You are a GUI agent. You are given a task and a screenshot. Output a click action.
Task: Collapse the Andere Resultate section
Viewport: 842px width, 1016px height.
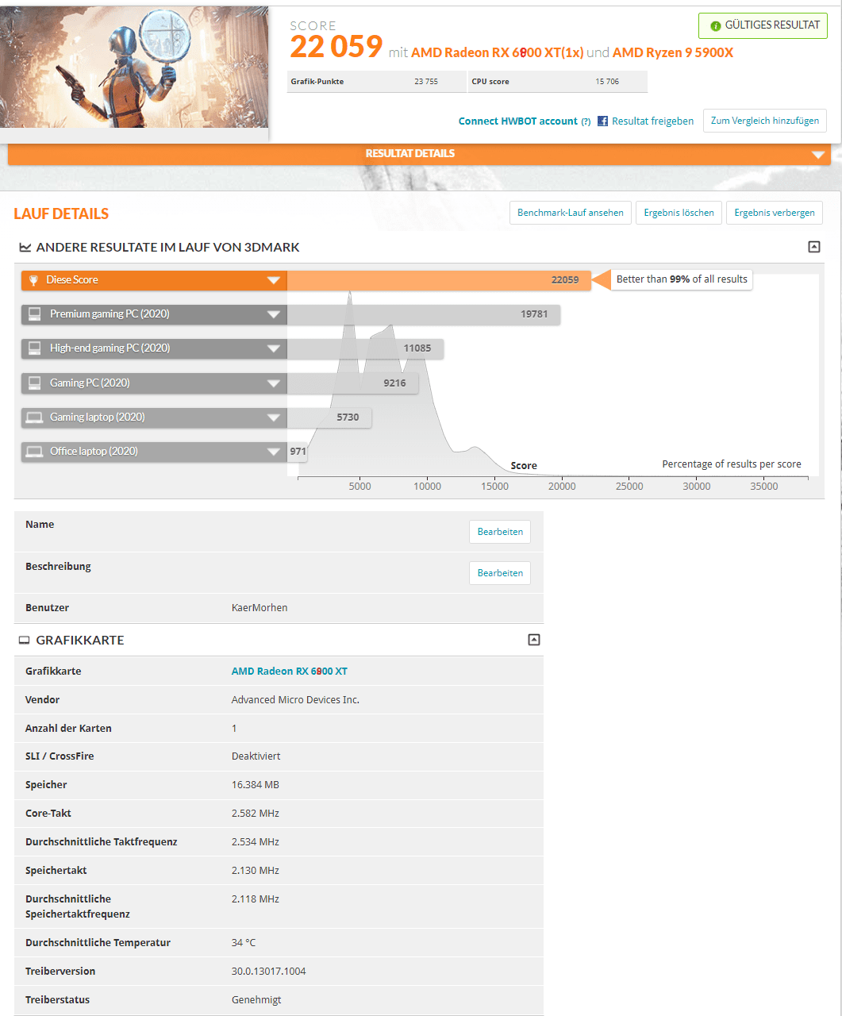click(813, 247)
